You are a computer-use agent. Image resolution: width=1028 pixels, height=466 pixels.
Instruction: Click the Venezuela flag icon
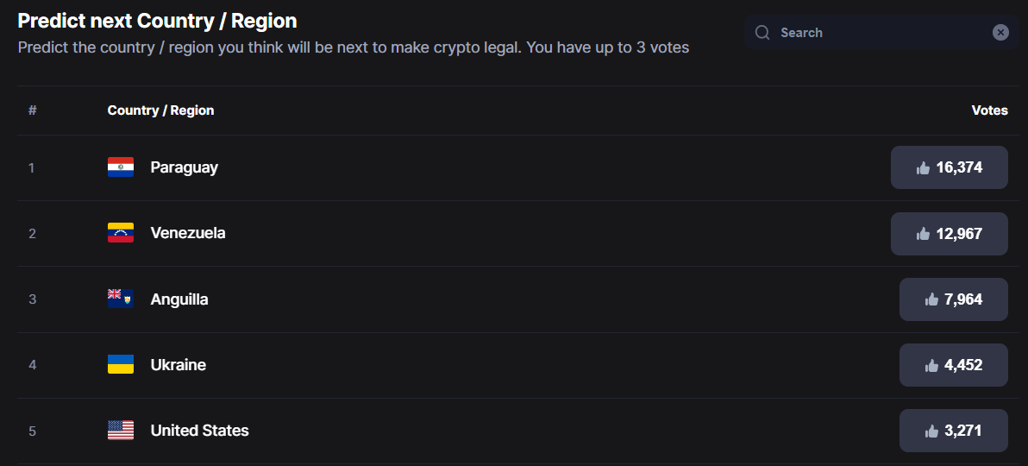(x=121, y=233)
